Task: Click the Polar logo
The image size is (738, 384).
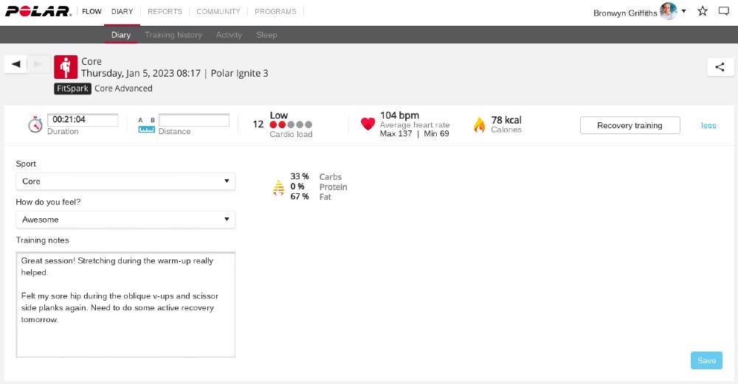Action: (37, 11)
